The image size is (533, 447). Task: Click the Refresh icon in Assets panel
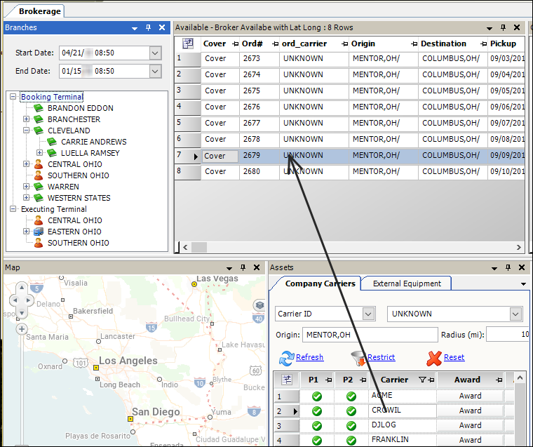(286, 358)
